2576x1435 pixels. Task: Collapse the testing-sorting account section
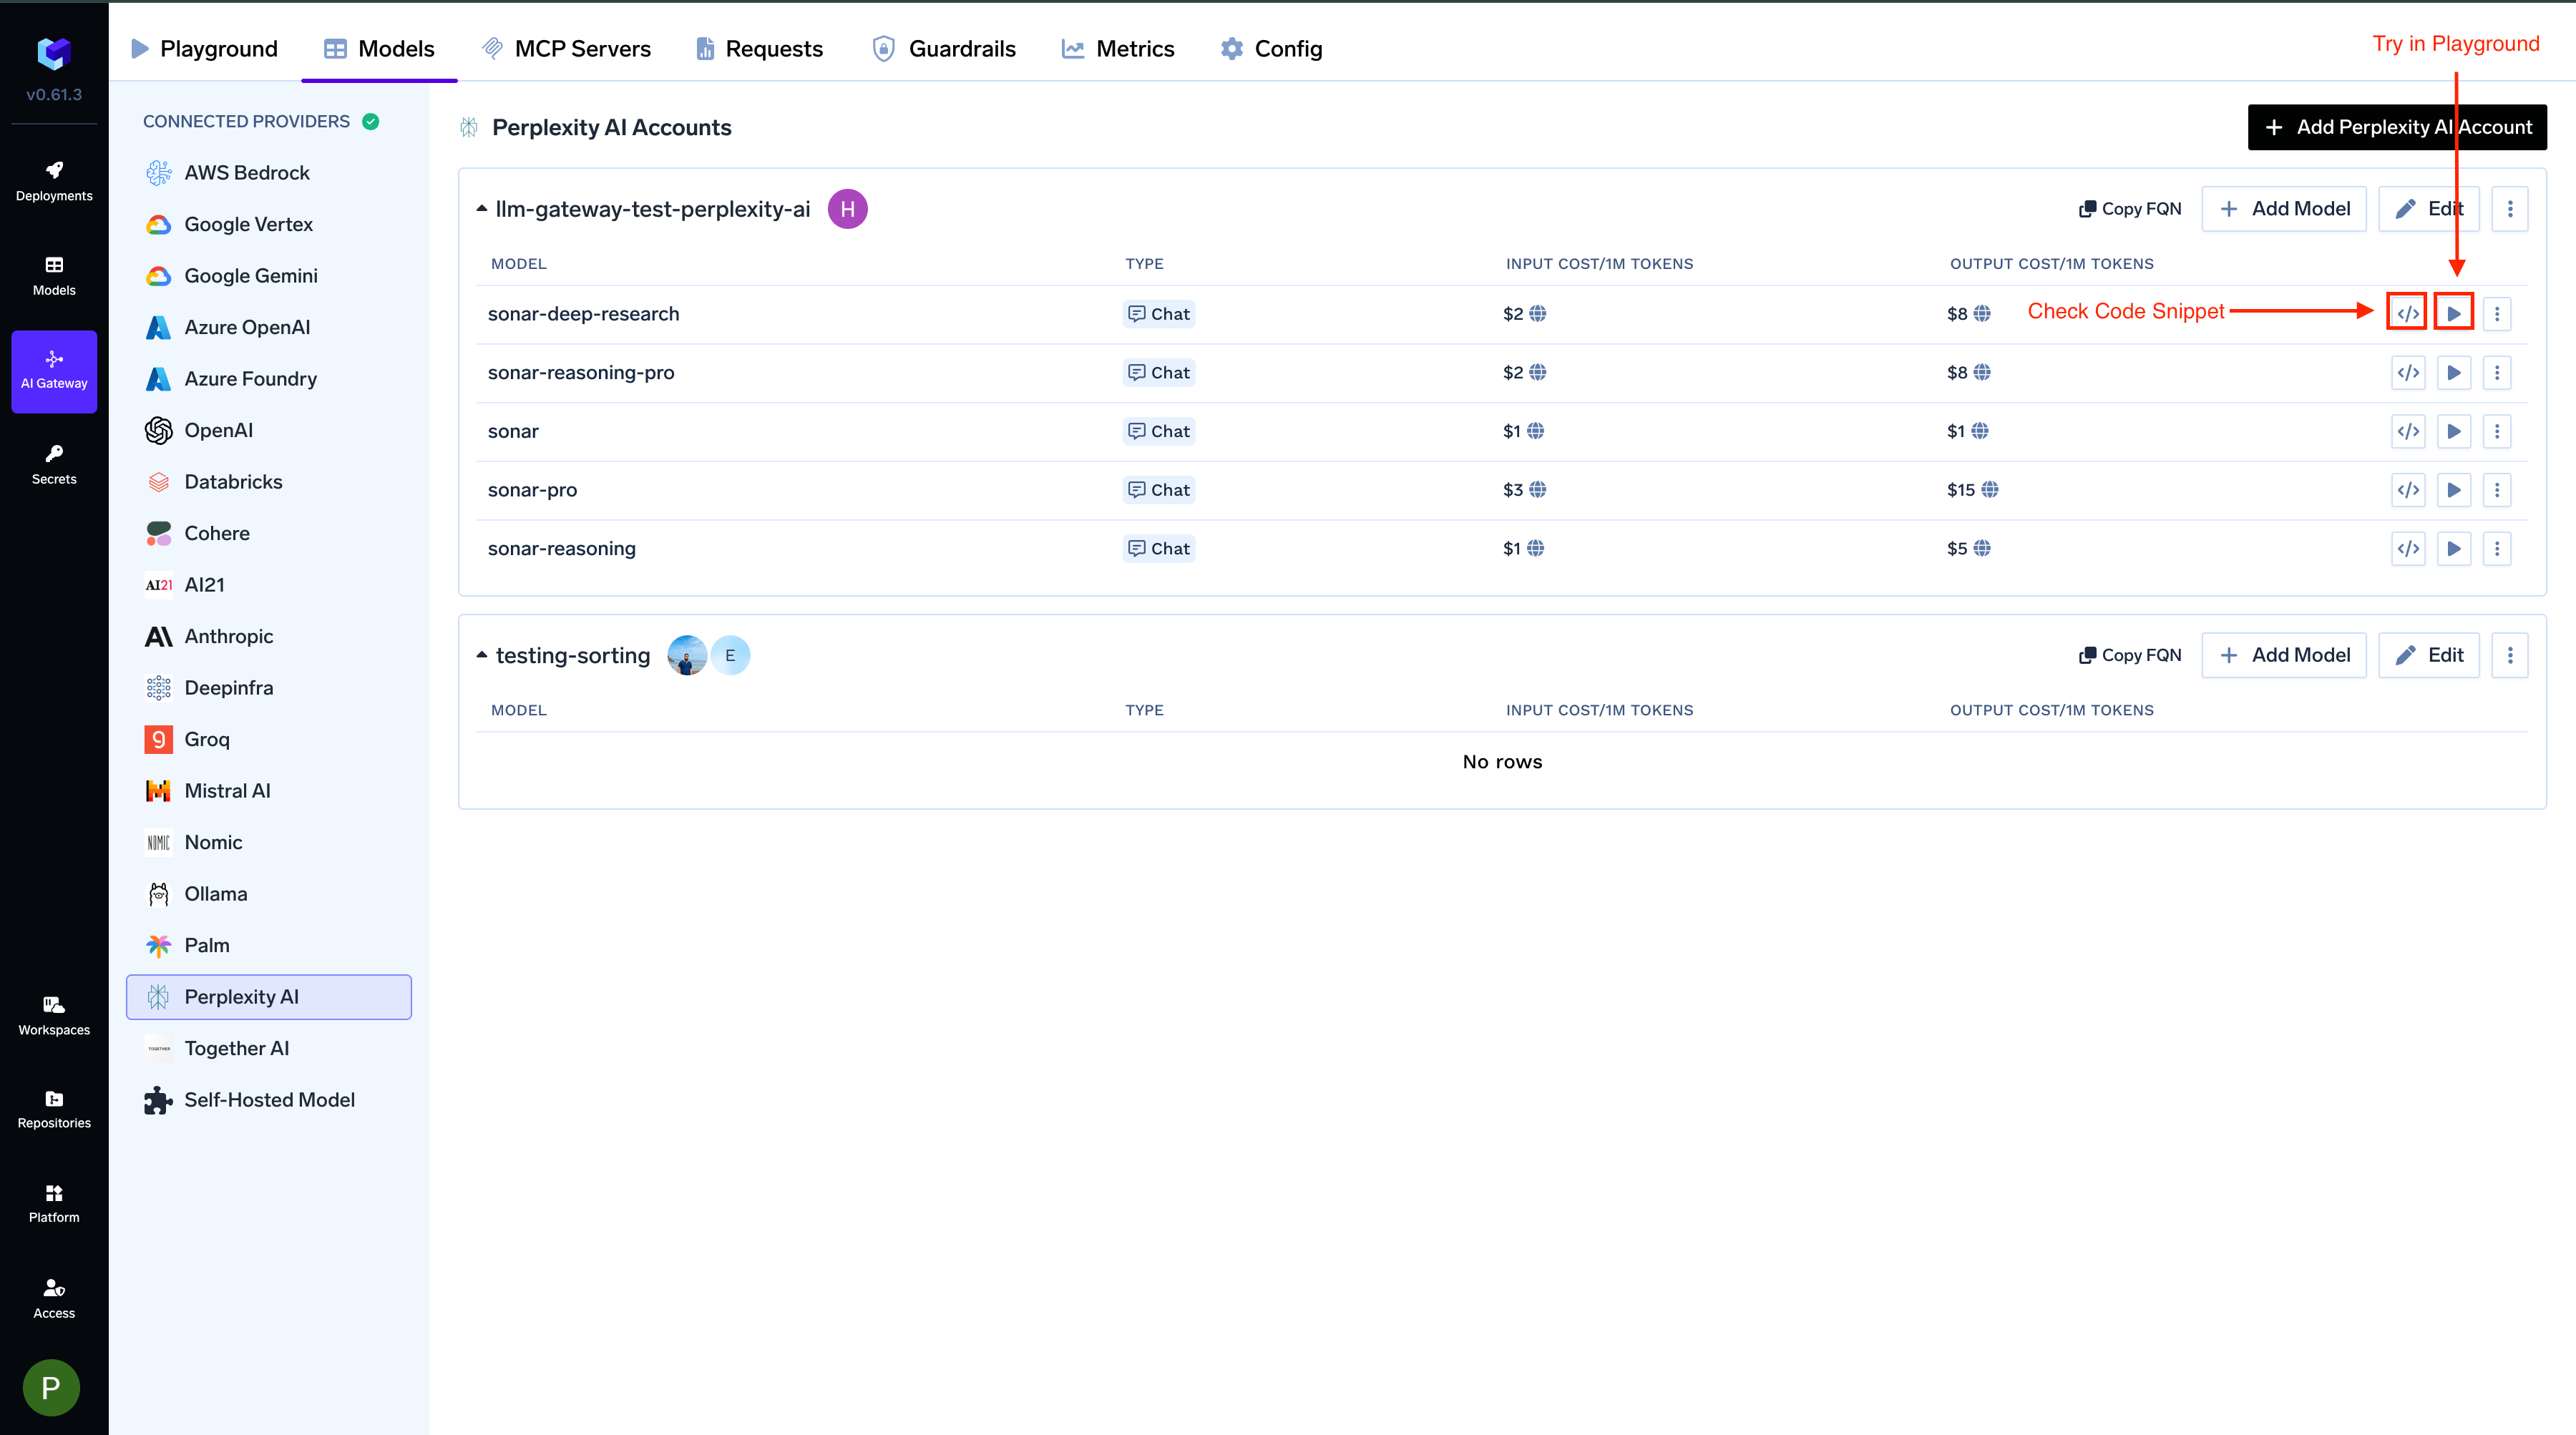click(482, 655)
